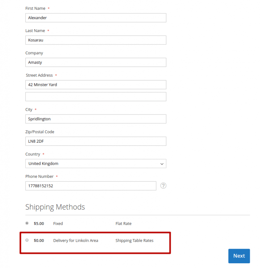Screen dimensions: 260x268
Task: Click the "Shipping Table Rates" carrier text
Action: [x=134, y=240]
